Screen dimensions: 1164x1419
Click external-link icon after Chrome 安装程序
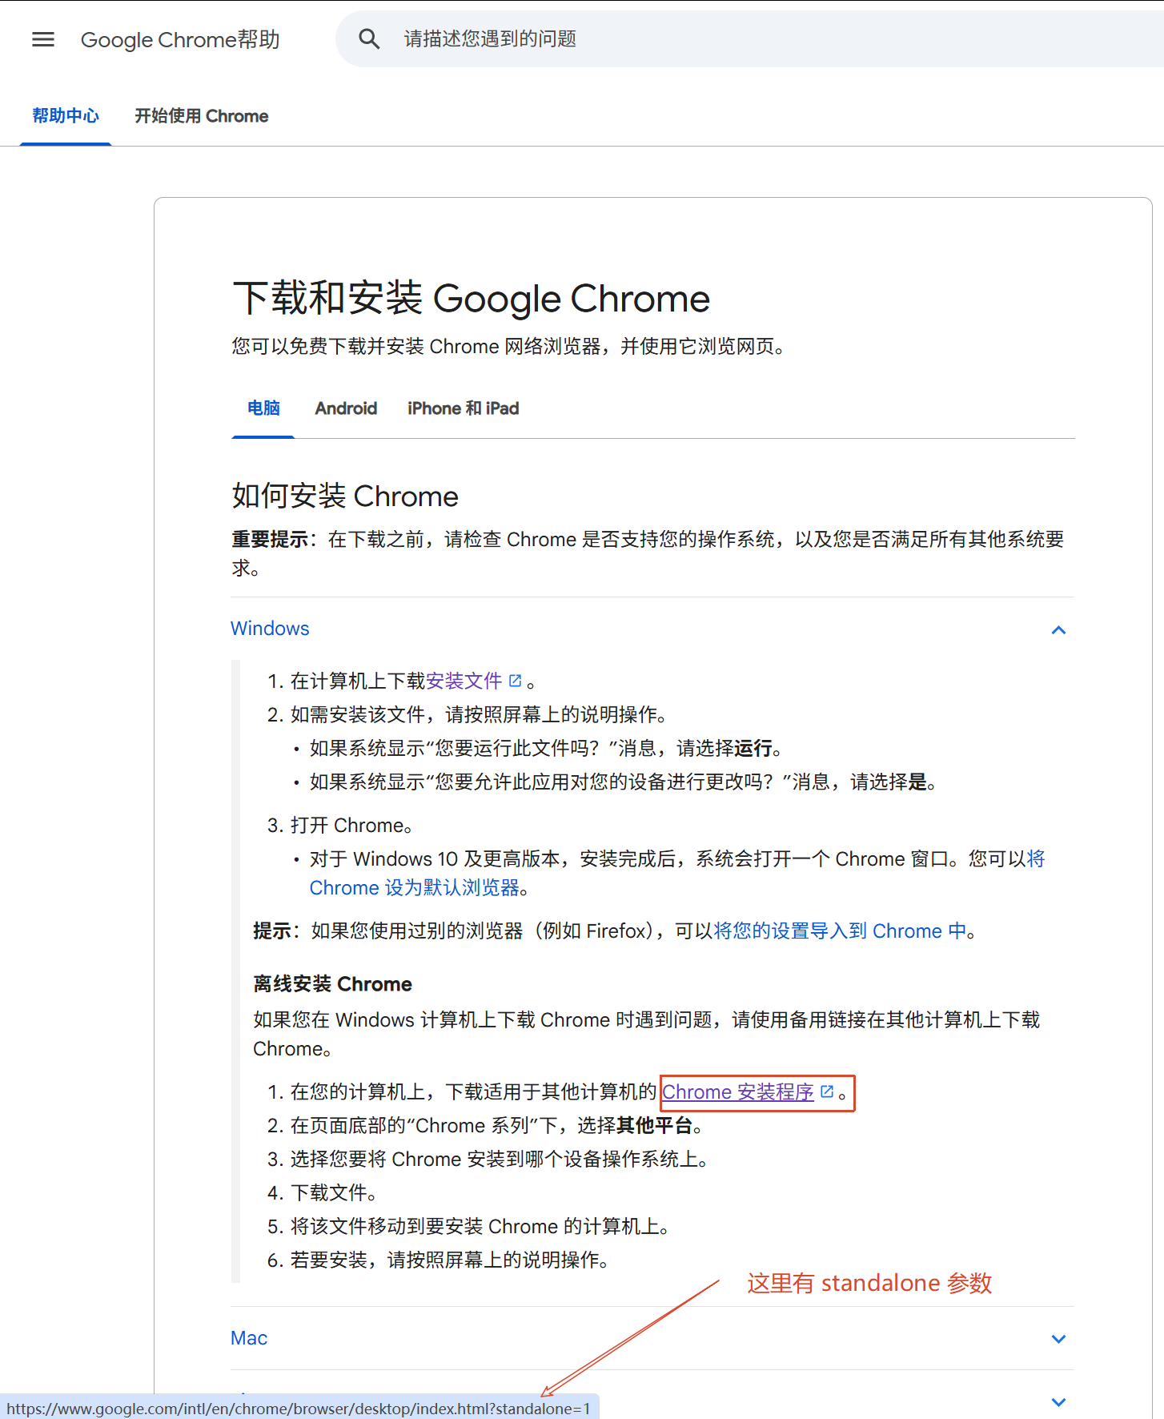(x=827, y=1091)
